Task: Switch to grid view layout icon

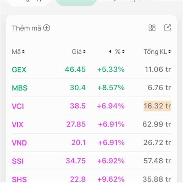Action: coord(152,28)
